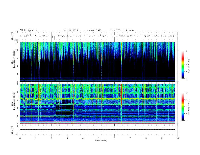Click the ch.2 color bar log(PSD) label
Screen dimensions: 200x155
click(189, 108)
